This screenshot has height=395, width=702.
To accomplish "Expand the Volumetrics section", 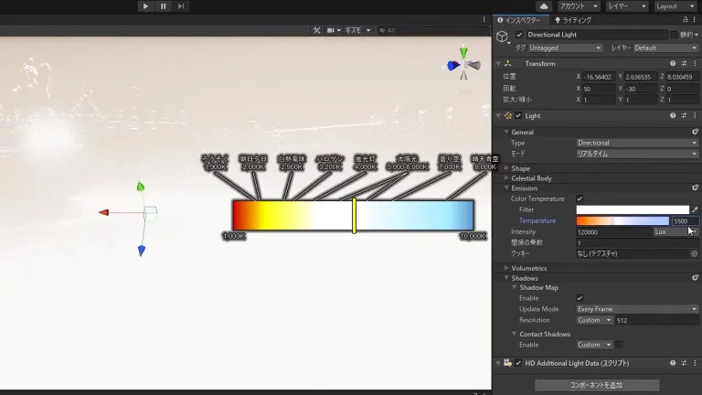I will tap(506, 268).
